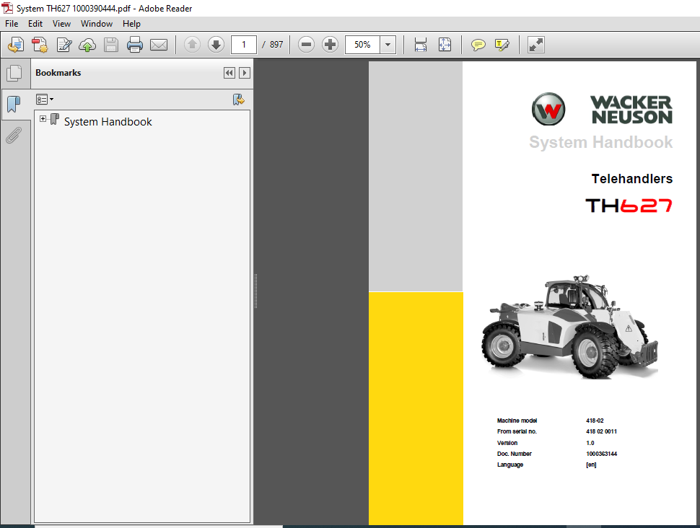The width and height of the screenshot is (700, 528).
Task: Add a sticky note comment
Action: 478,45
